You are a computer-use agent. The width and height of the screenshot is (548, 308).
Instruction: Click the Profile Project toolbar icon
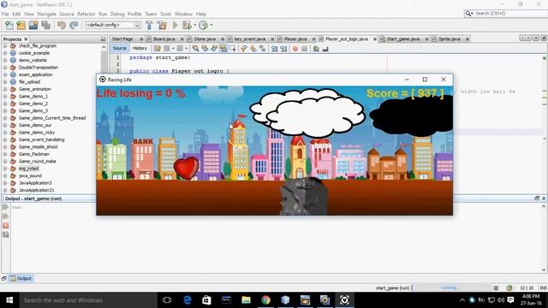pyautogui.click(x=203, y=25)
